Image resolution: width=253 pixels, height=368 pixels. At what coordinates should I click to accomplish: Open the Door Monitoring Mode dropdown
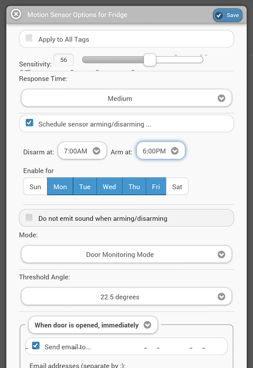126,254
